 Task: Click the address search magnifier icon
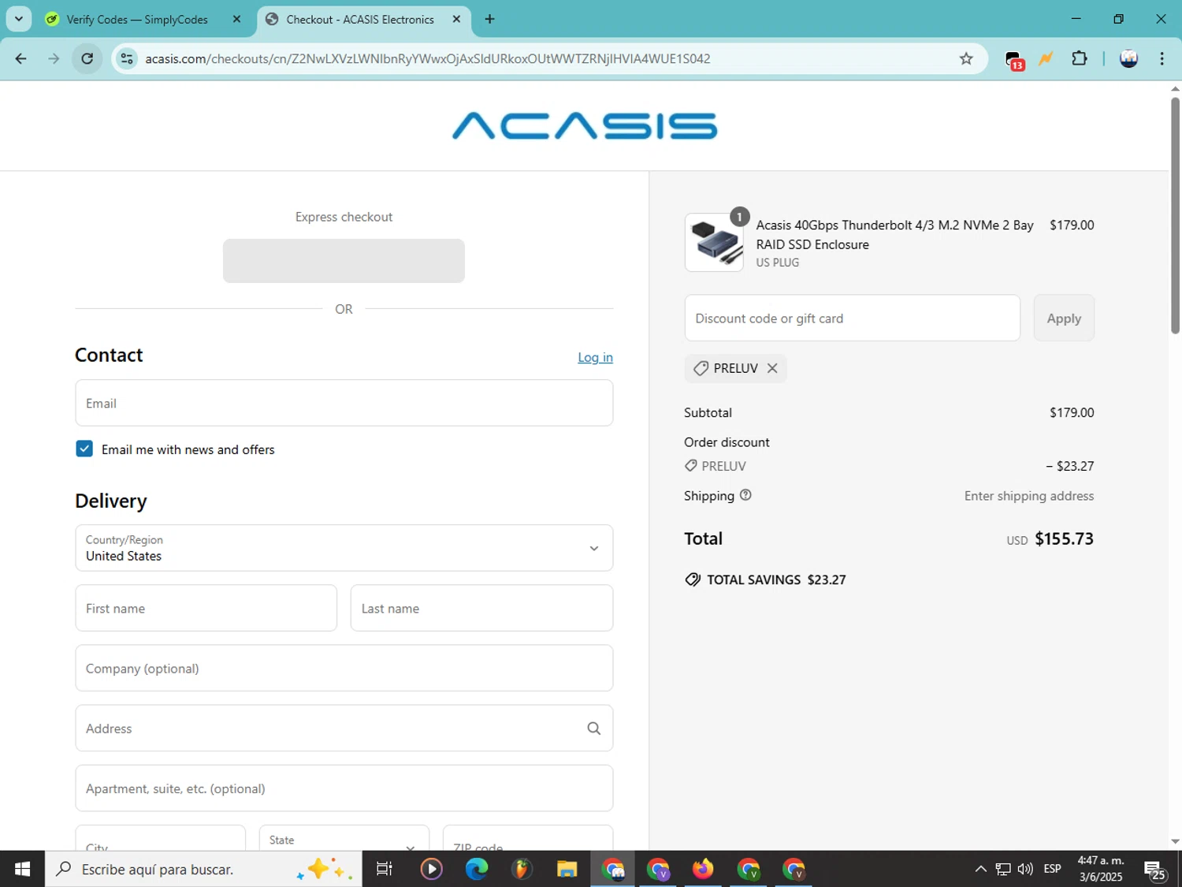594,729
